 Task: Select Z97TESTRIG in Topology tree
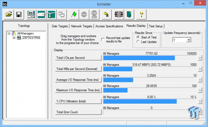tap(31, 38)
